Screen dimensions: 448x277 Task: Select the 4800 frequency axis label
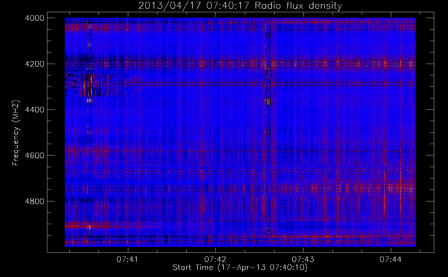(35, 201)
